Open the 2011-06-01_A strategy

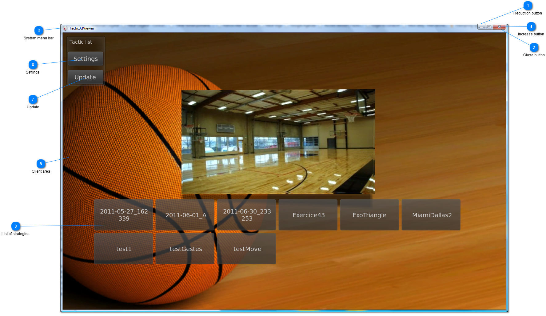tap(185, 215)
